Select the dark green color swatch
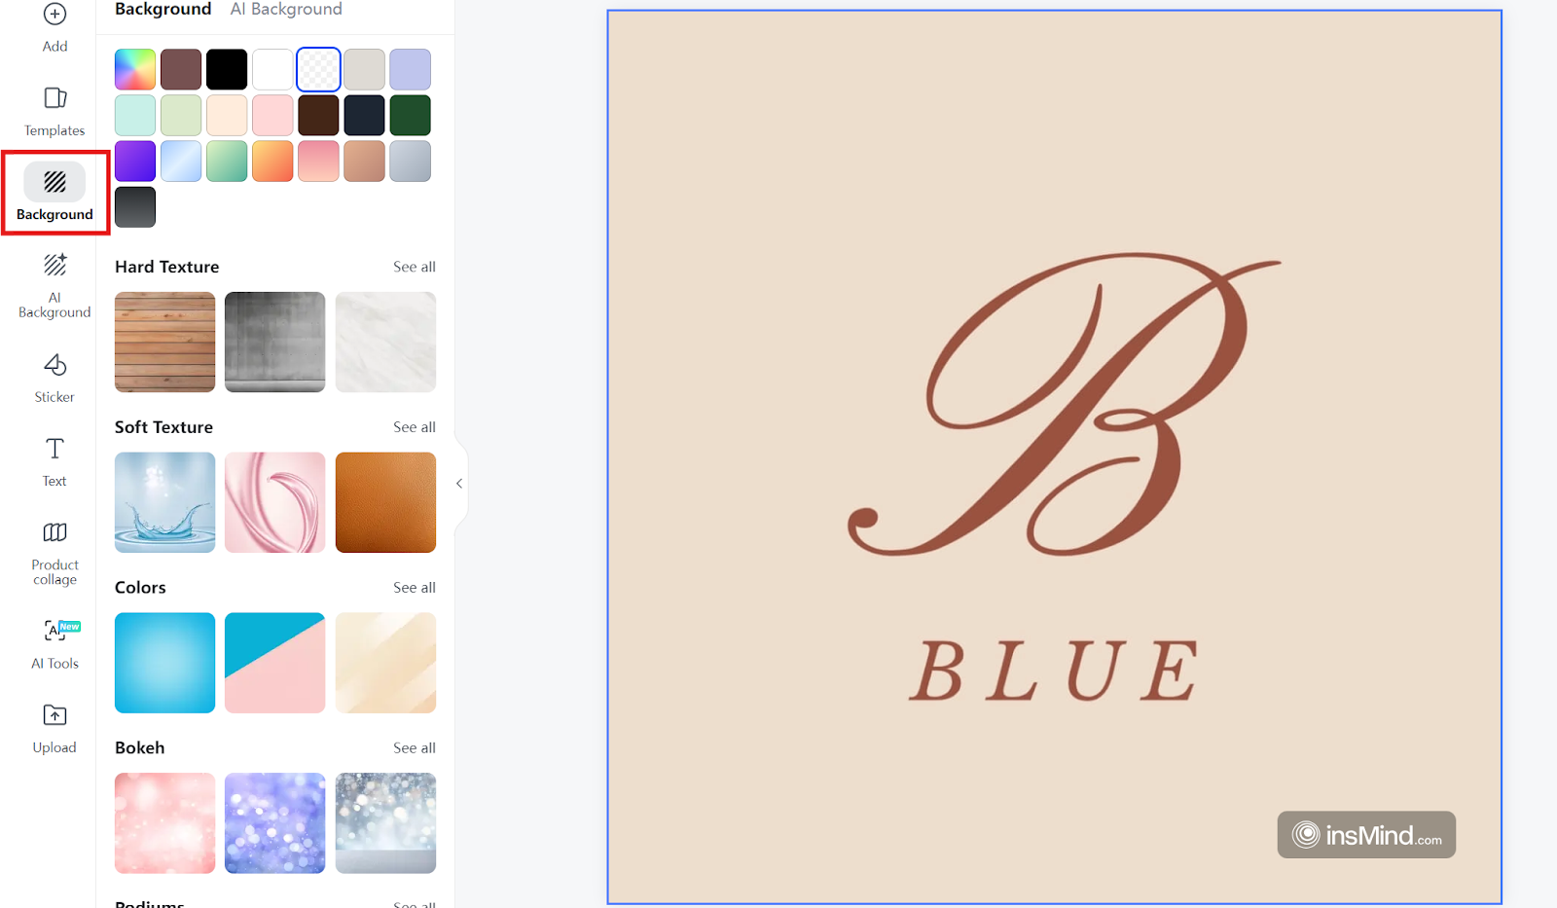The height and width of the screenshot is (908, 1557). pos(411,115)
